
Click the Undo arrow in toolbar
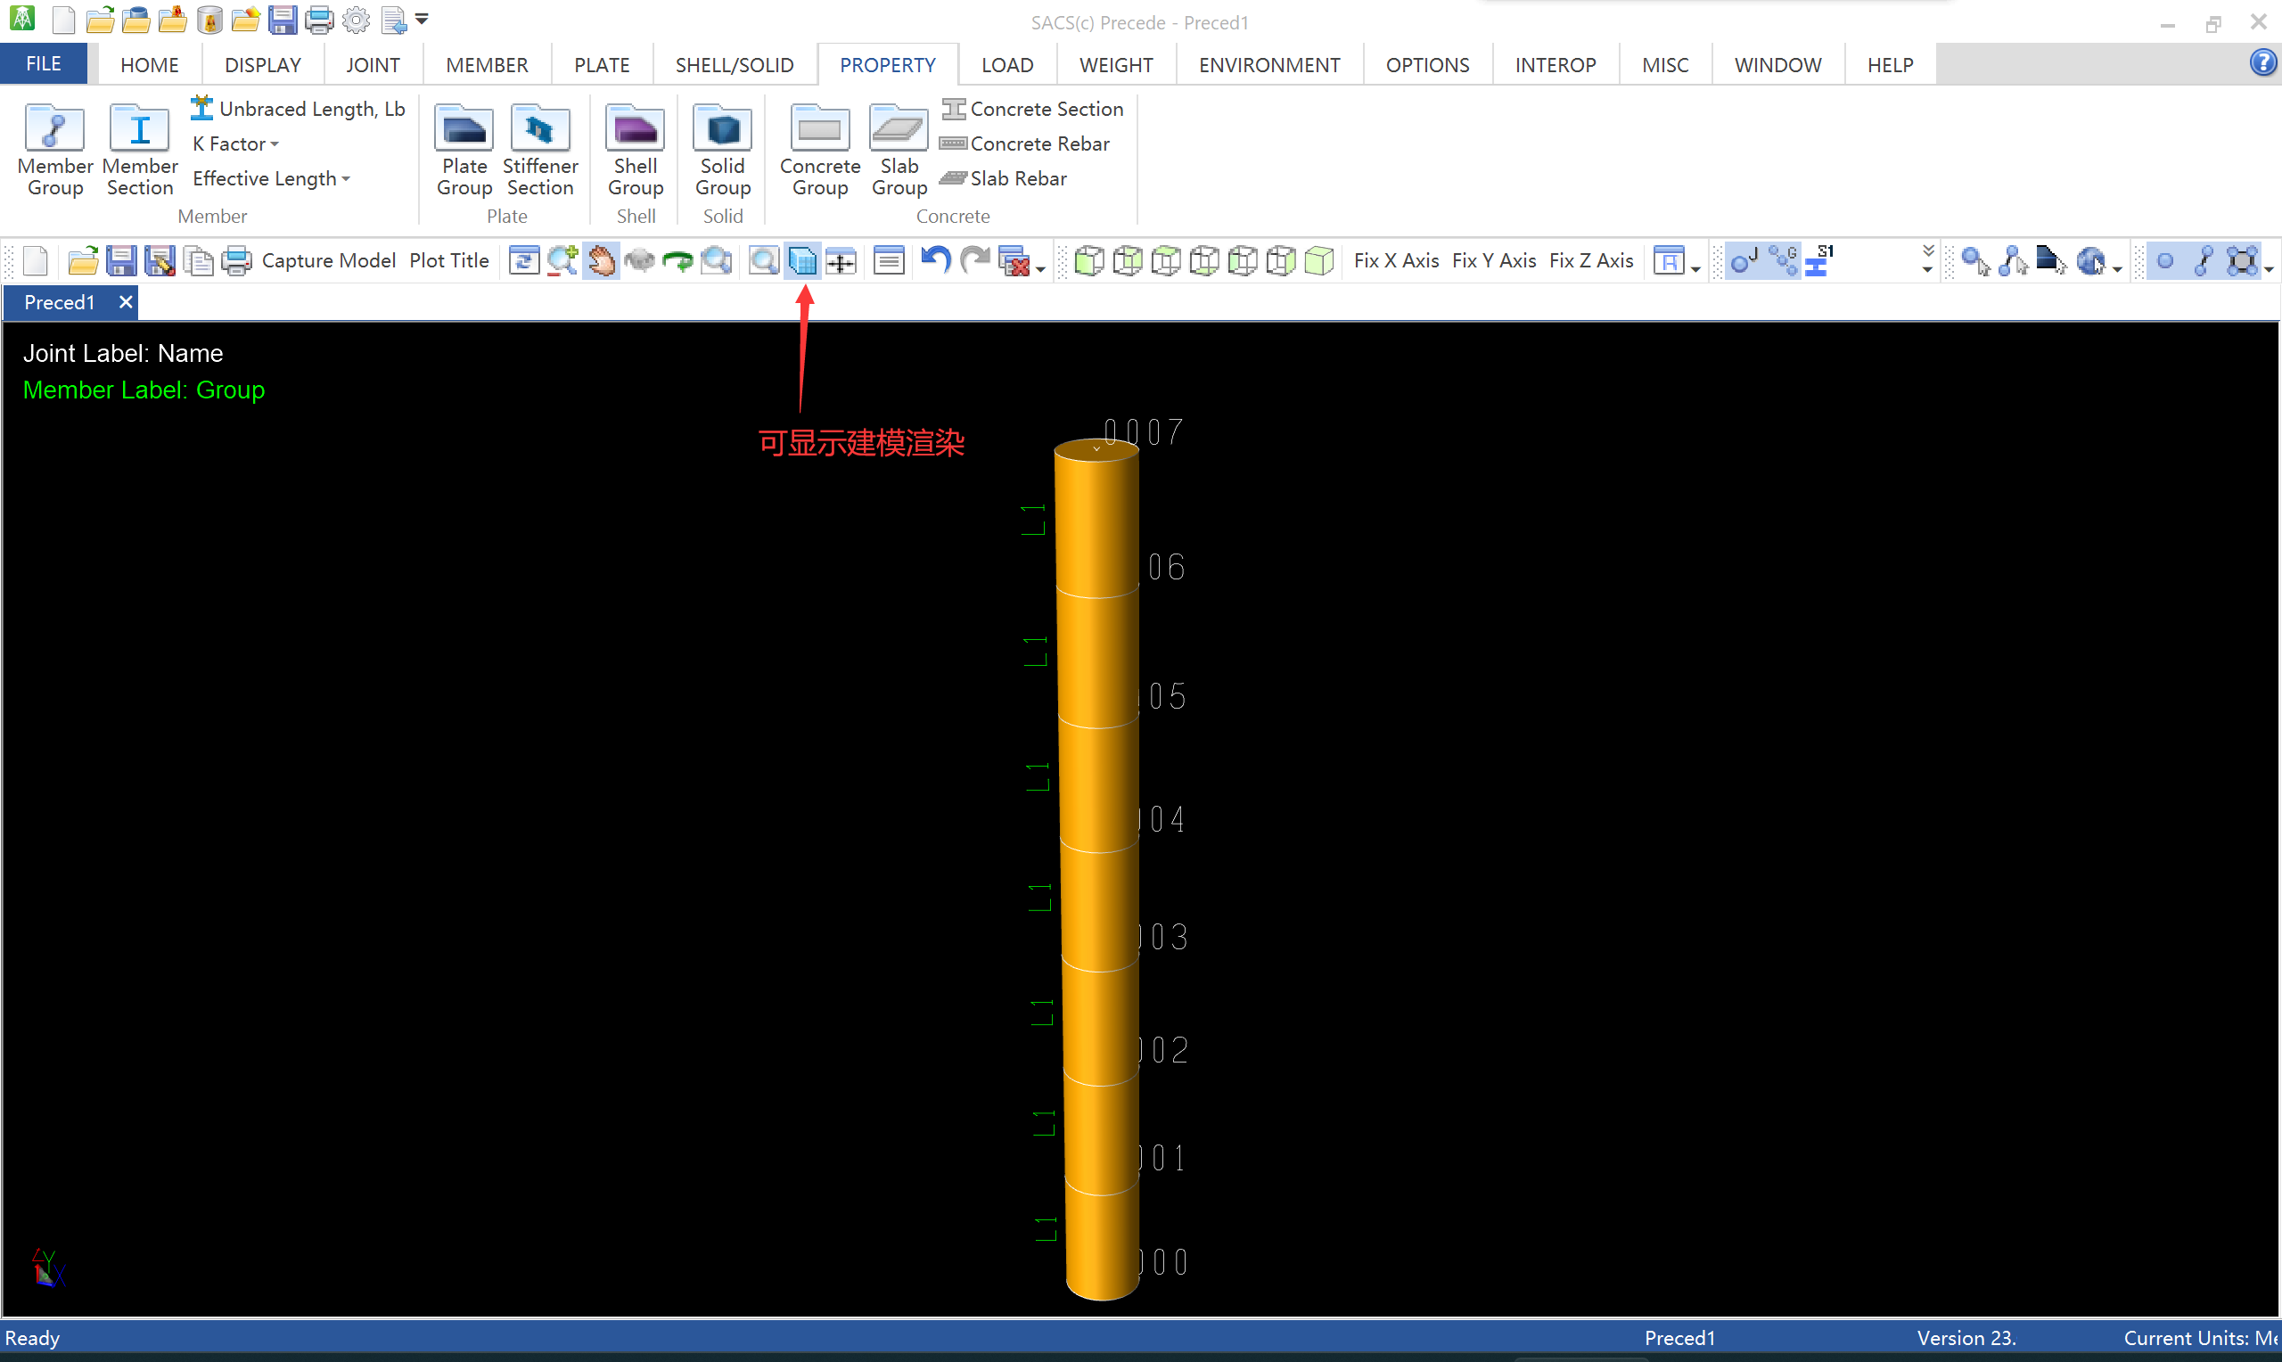(935, 260)
